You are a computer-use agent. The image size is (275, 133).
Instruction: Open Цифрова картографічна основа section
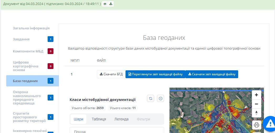pos(26,66)
